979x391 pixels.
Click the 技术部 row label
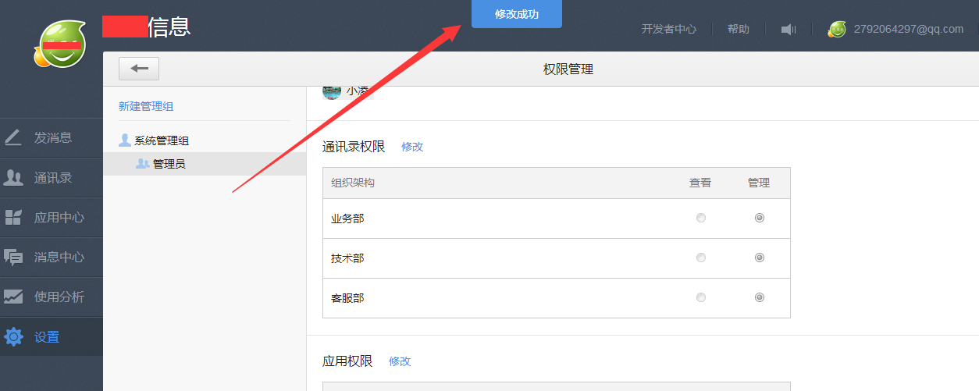click(347, 258)
